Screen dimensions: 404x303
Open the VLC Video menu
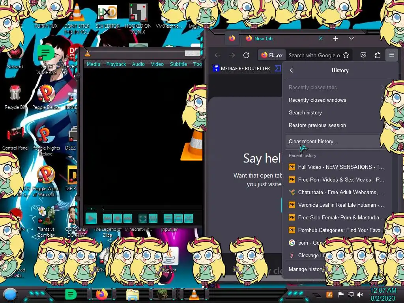click(x=157, y=64)
